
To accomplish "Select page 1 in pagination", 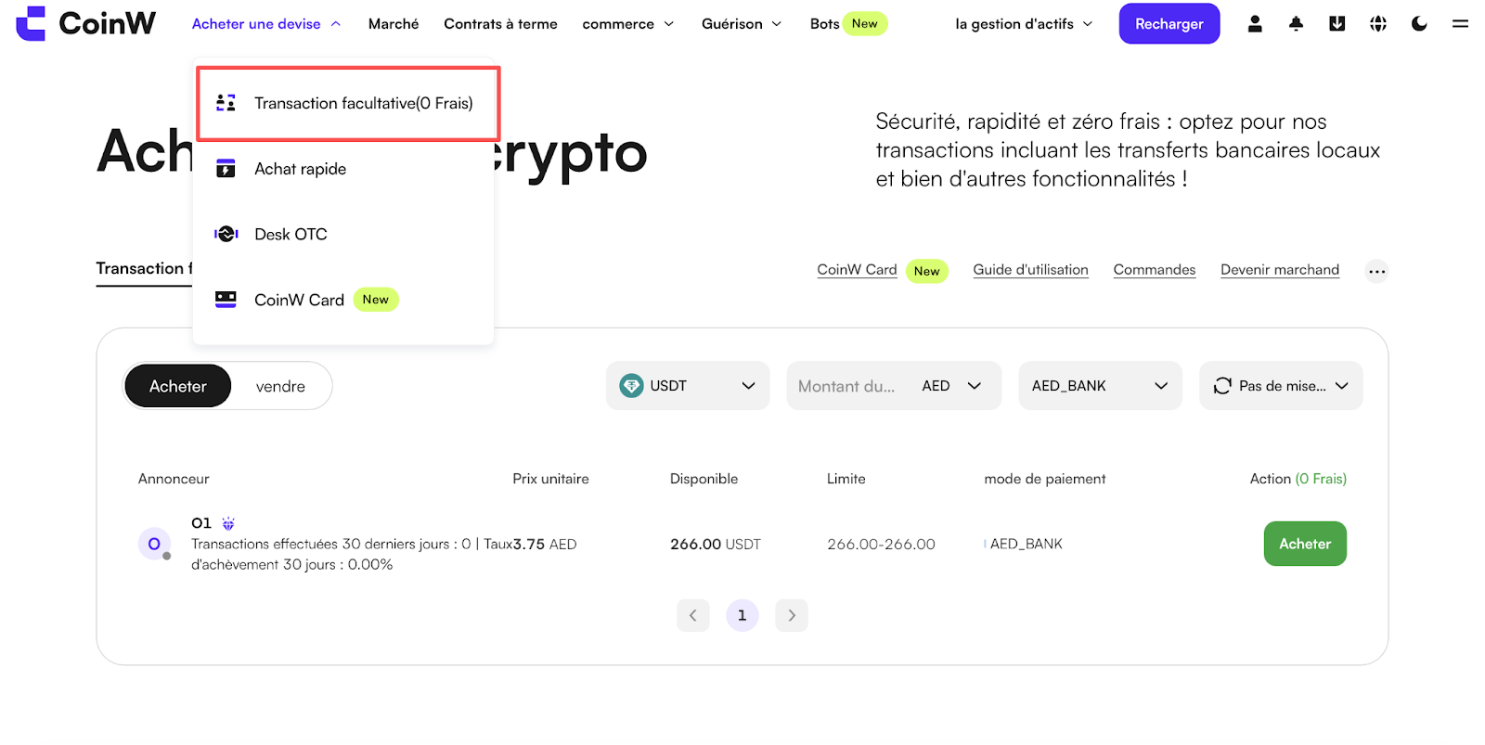I will pyautogui.click(x=742, y=615).
